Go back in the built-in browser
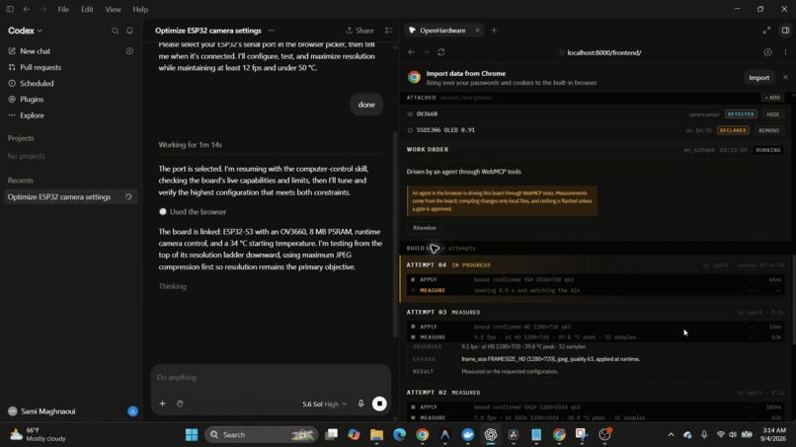The width and height of the screenshot is (796, 447). tap(411, 52)
